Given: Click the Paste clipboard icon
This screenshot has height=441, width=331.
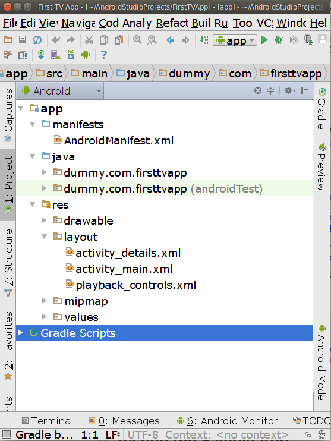Looking at the screenshot, I should [119, 40].
